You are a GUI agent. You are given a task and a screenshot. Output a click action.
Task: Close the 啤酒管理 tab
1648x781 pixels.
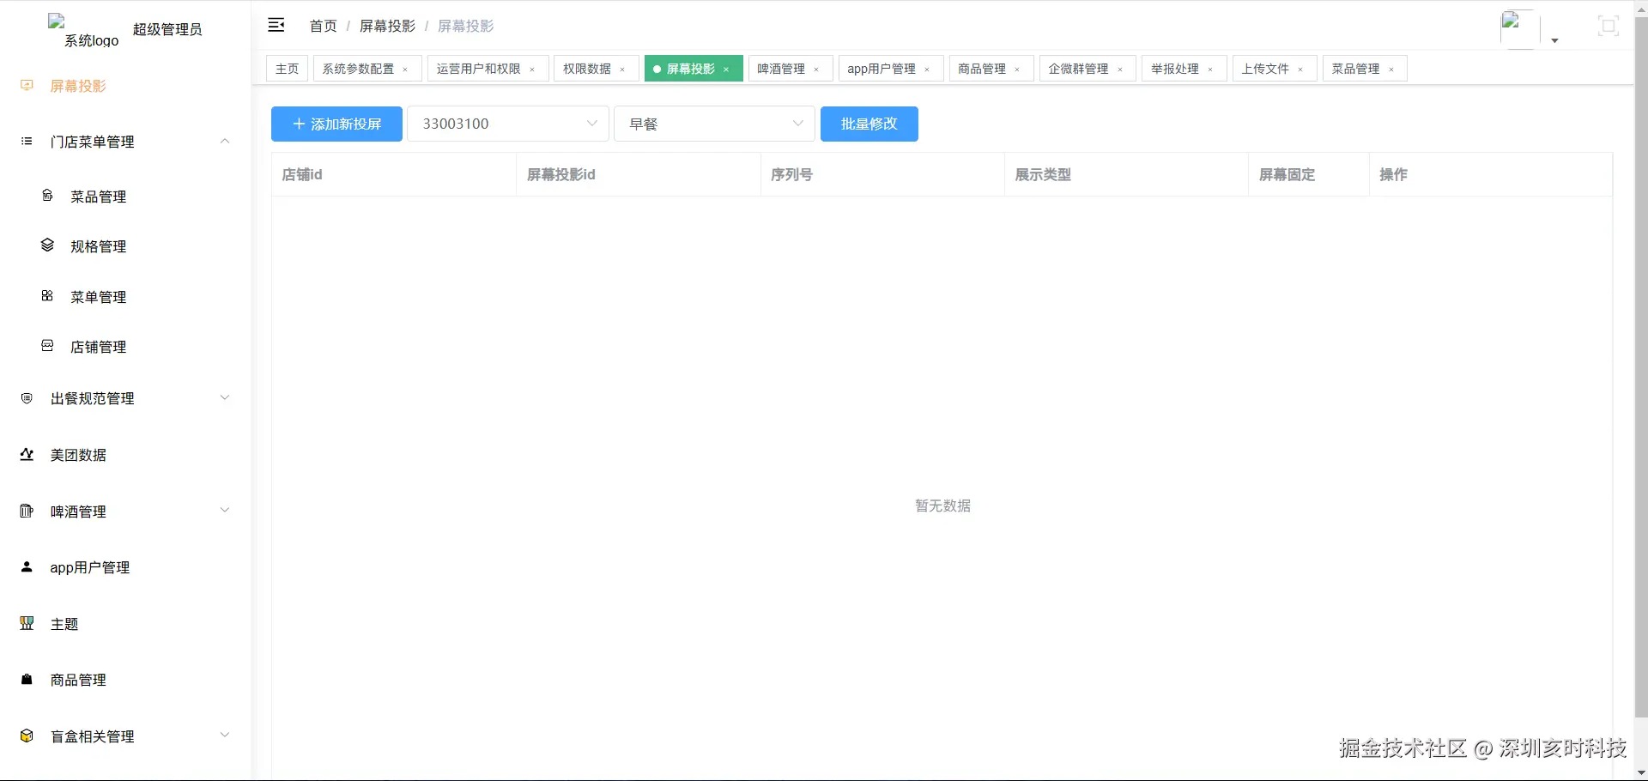click(816, 70)
